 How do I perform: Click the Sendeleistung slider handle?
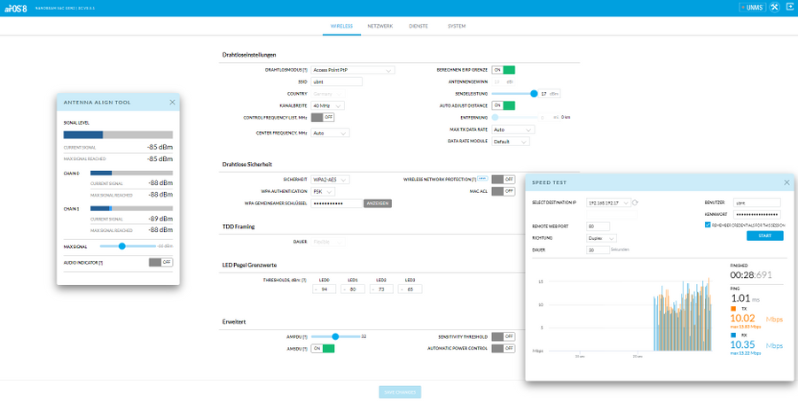(534, 94)
